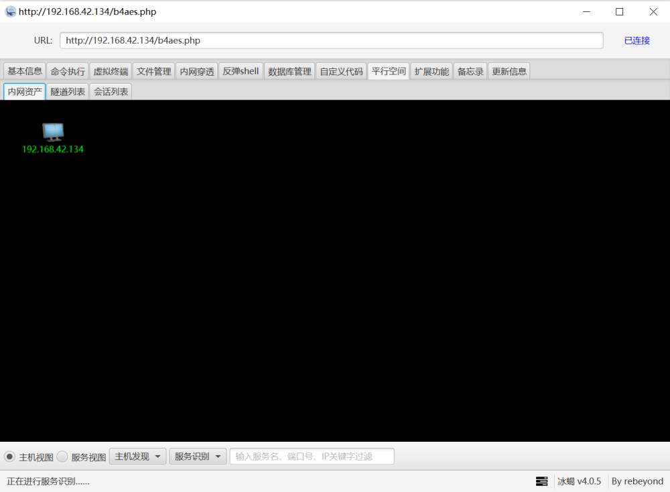Image resolution: width=670 pixels, height=492 pixels.
Task: Expand the 主机发现 dropdown
Action: click(x=137, y=456)
